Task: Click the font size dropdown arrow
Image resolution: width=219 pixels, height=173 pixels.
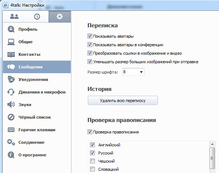Action: (141, 72)
